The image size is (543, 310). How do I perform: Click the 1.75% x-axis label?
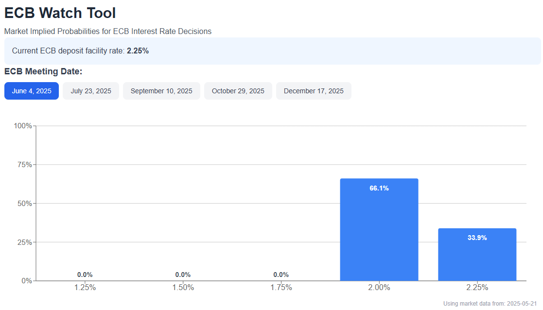[281, 288]
